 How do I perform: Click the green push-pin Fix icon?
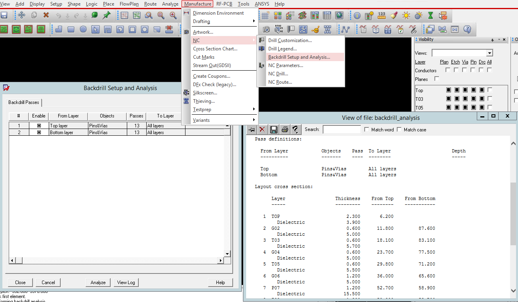tap(107, 15)
